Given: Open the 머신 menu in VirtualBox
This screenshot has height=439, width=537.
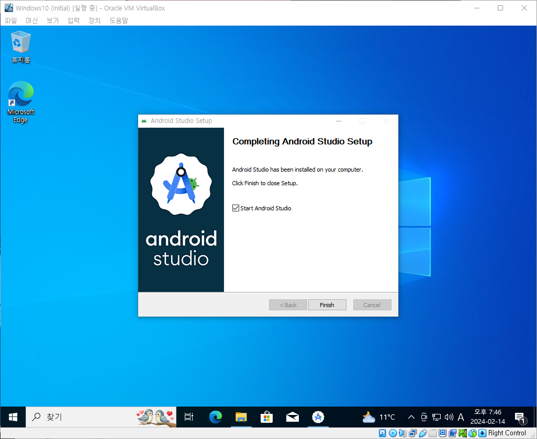Looking at the screenshot, I should (31, 20).
